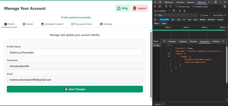Screen dimensions: 228x106
Task: Click the Save Changes button
Action: [x=75, y=89]
